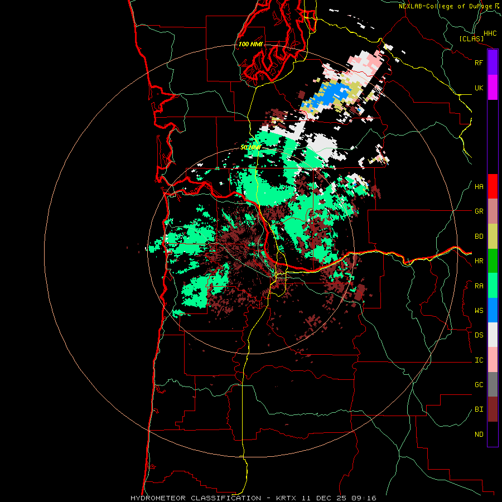The height and width of the screenshot is (502, 502).
Task: Click the gray GC legend swatch
Action: 493,384
